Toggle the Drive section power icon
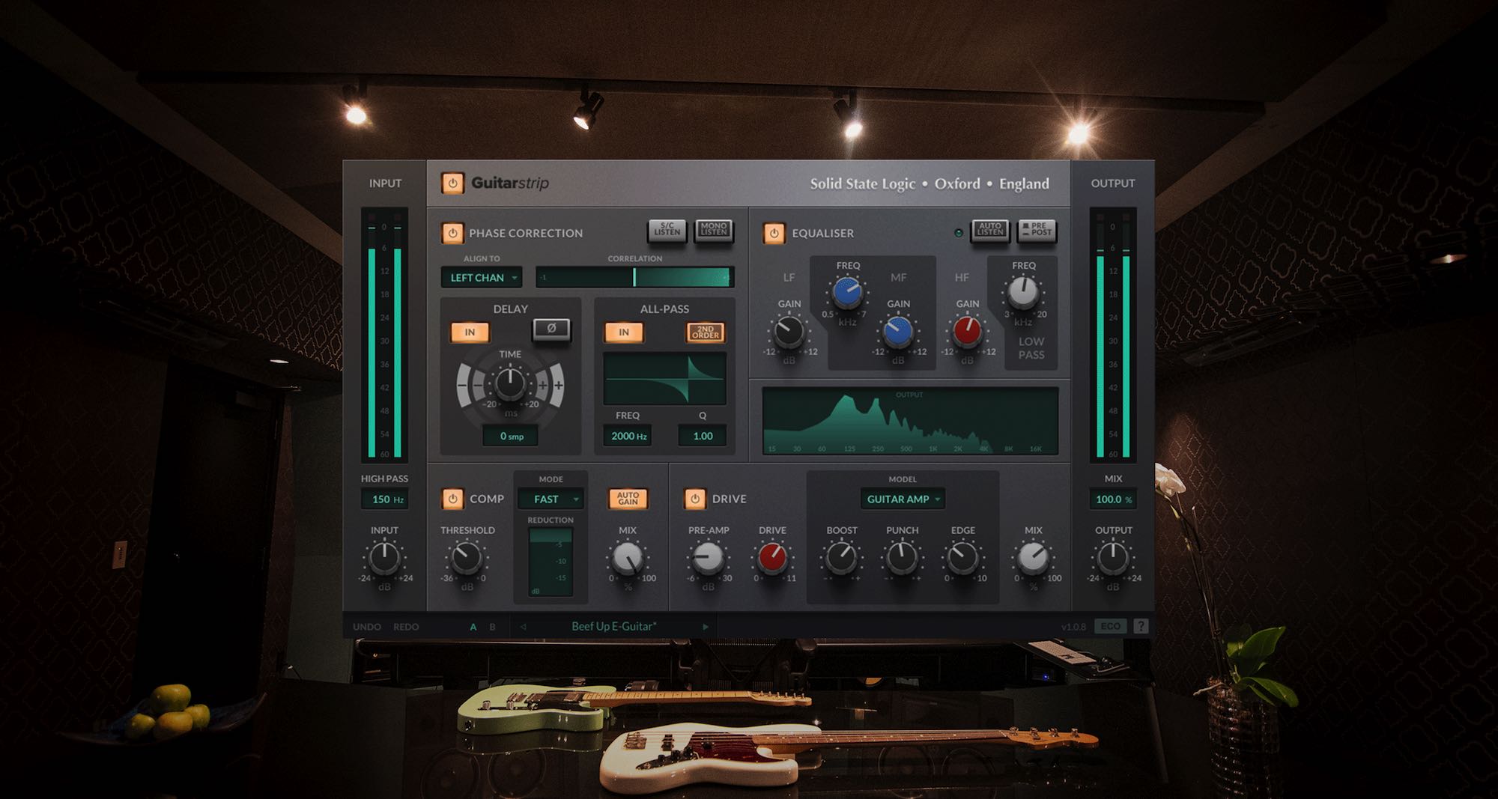Viewport: 1498px width, 799px height. pyautogui.click(x=694, y=498)
